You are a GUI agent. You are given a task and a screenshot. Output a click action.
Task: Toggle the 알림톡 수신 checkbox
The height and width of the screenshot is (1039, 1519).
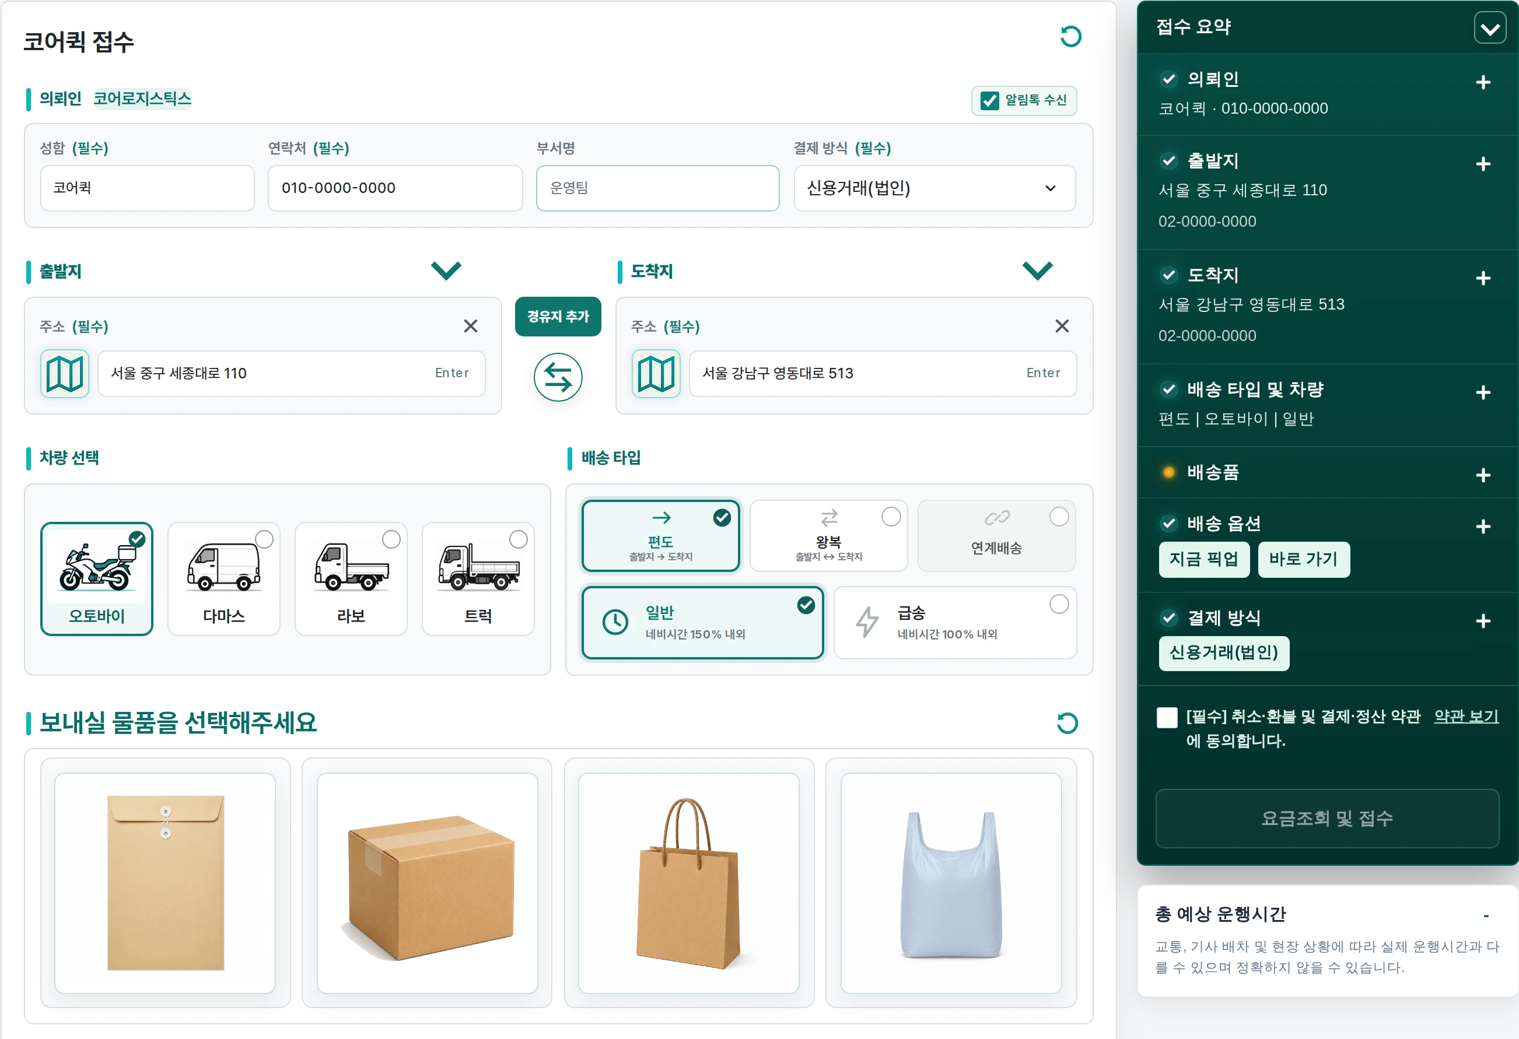(989, 101)
